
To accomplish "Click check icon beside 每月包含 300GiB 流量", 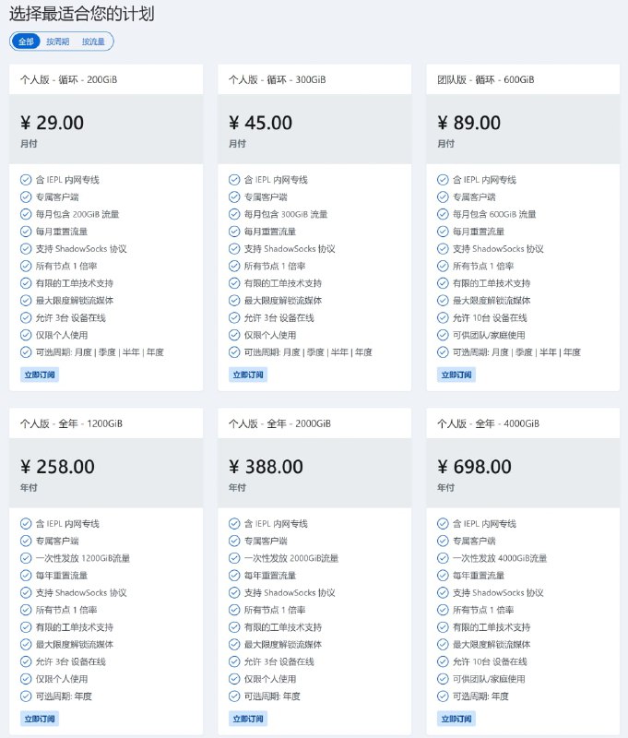I will [x=234, y=214].
